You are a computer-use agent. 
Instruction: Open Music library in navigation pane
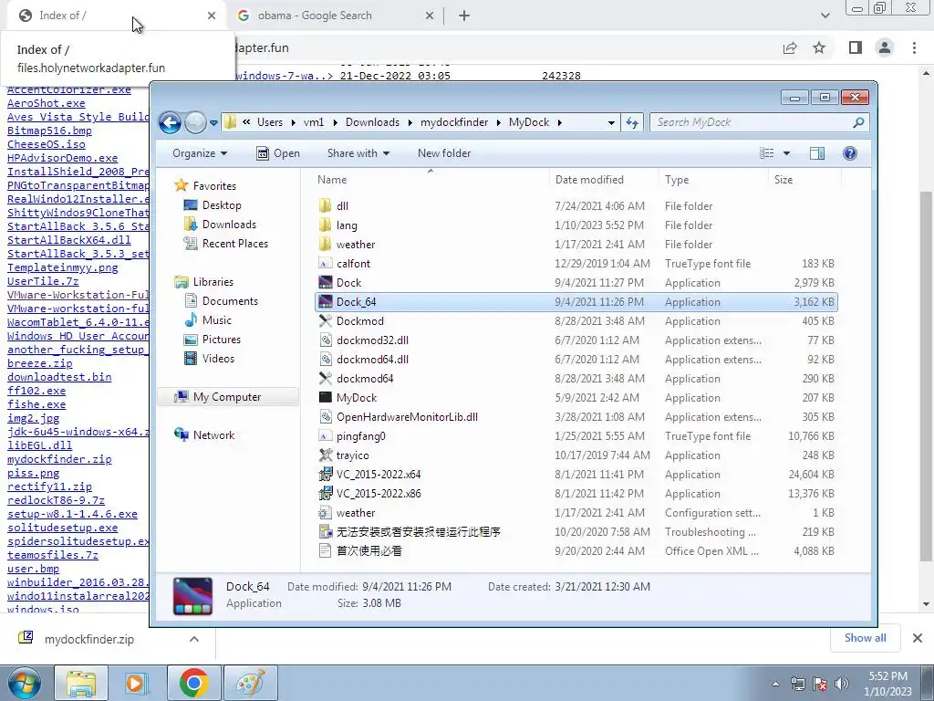208,320
